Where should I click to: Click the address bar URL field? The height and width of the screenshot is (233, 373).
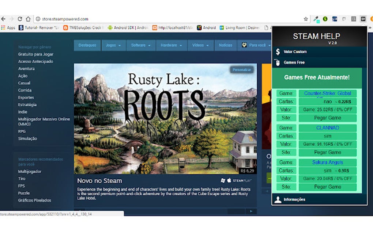click(x=166, y=19)
